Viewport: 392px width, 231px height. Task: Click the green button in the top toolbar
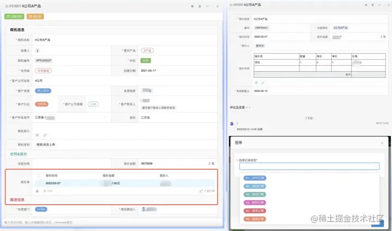(x=14, y=16)
